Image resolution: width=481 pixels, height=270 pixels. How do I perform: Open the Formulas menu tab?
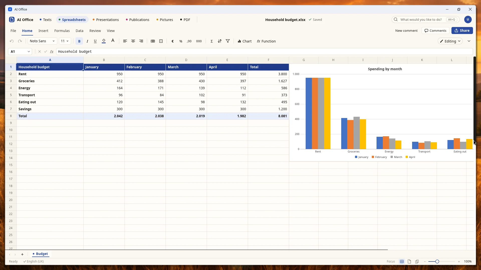[62, 31]
